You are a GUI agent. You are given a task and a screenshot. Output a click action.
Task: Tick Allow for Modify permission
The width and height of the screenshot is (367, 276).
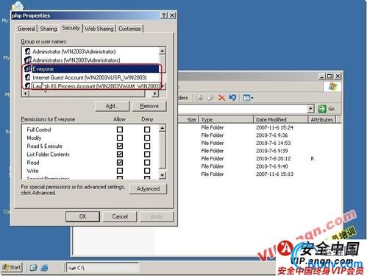click(120, 138)
